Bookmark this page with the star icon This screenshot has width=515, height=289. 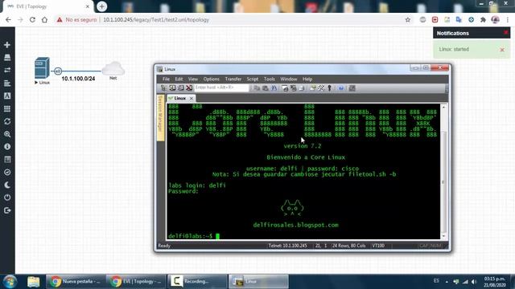click(408, 19)
